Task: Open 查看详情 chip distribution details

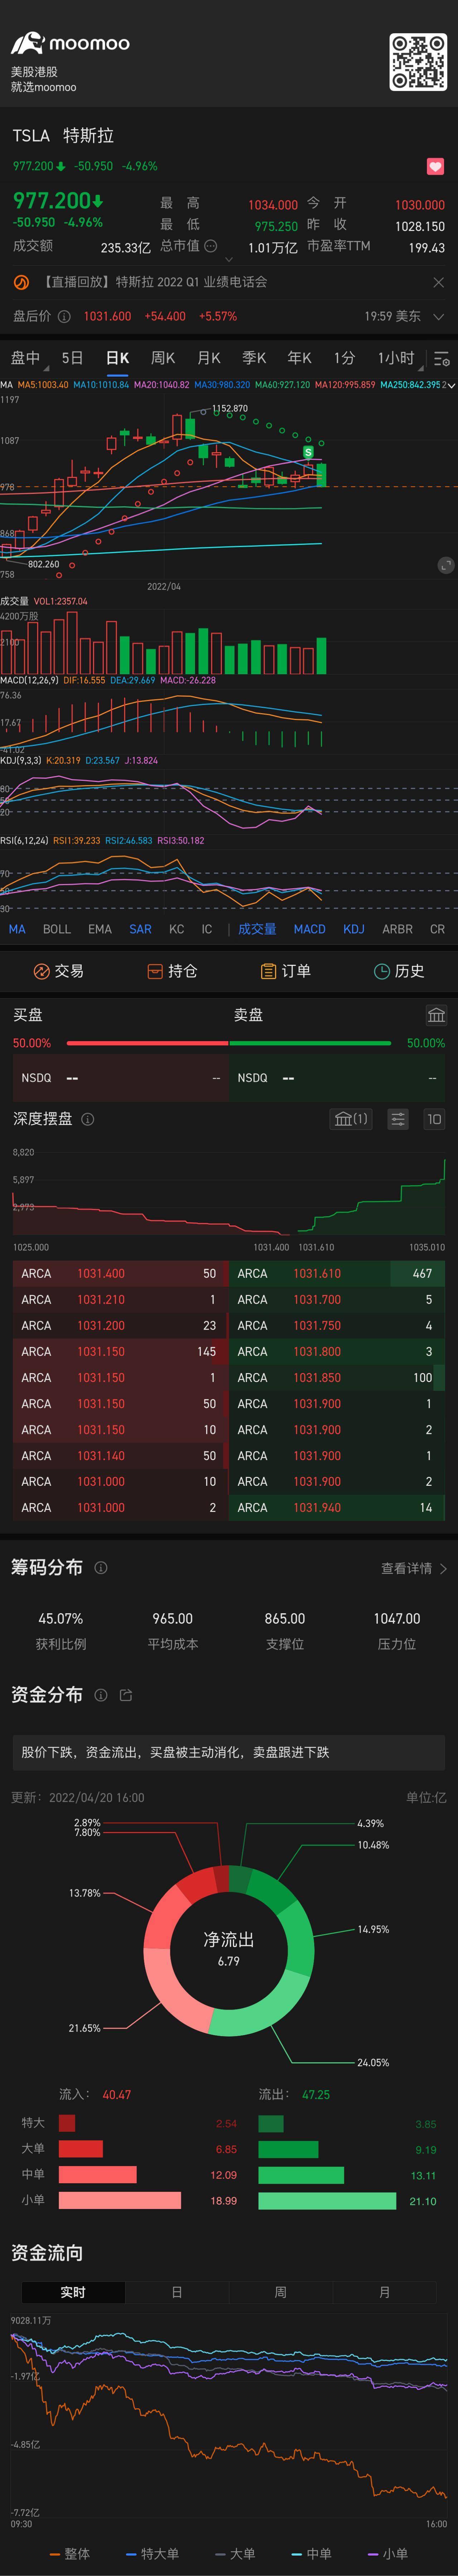Action: 414,1568
